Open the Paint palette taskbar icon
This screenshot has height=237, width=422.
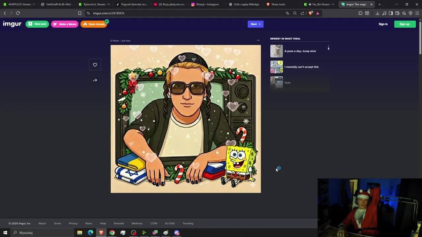[x=166, y=233]
